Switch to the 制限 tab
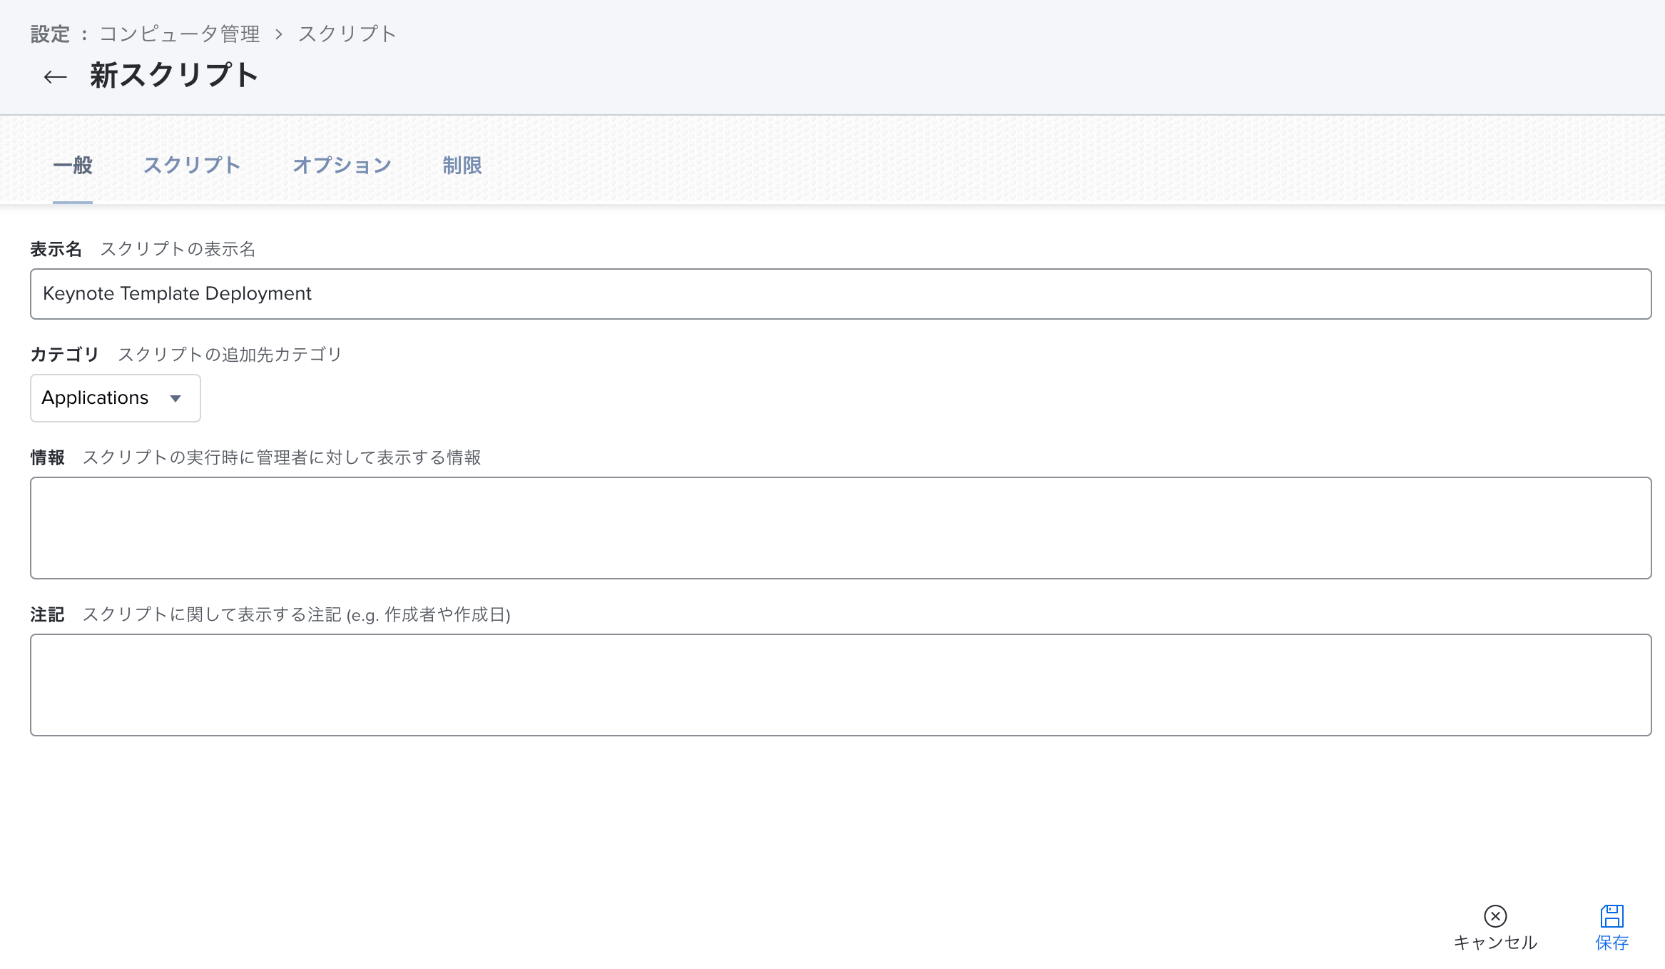1665x969 pixels. click(462, 166)
